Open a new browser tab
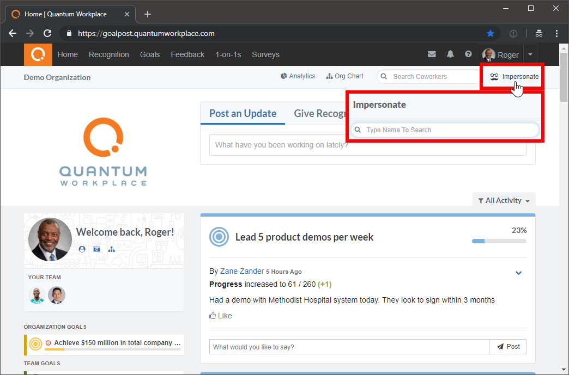The image size is (569, 375). (x=147, y=14)
